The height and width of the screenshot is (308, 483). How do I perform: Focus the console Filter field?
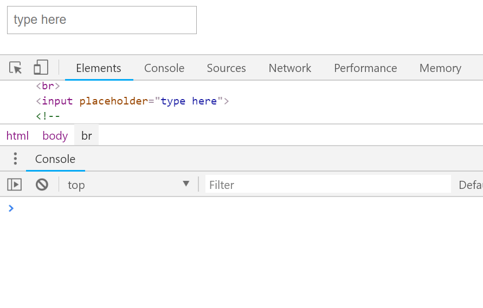tap(327, 185)
